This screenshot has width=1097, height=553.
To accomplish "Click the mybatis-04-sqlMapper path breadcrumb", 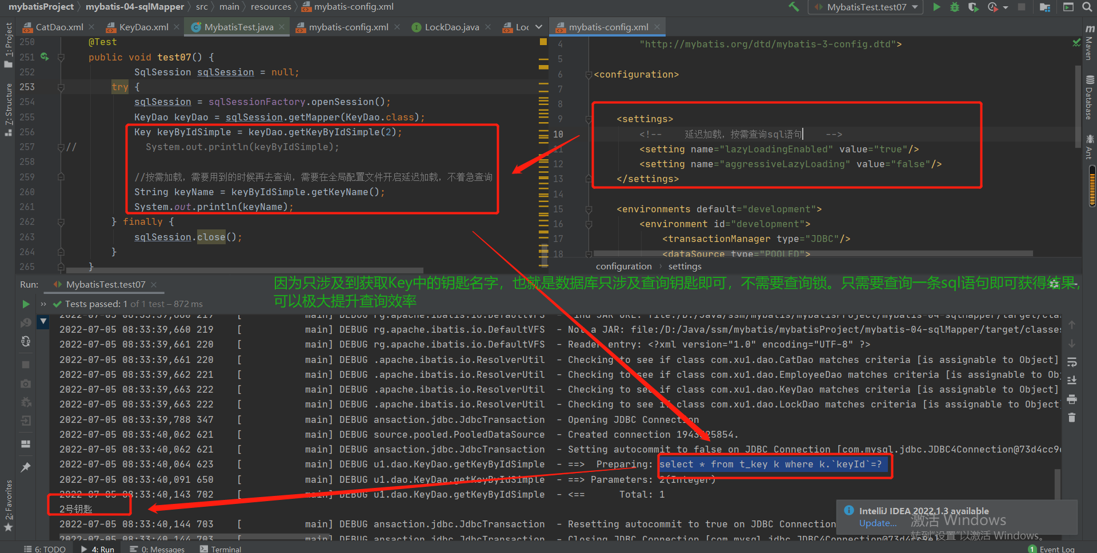I will click(x=135, y=7).
